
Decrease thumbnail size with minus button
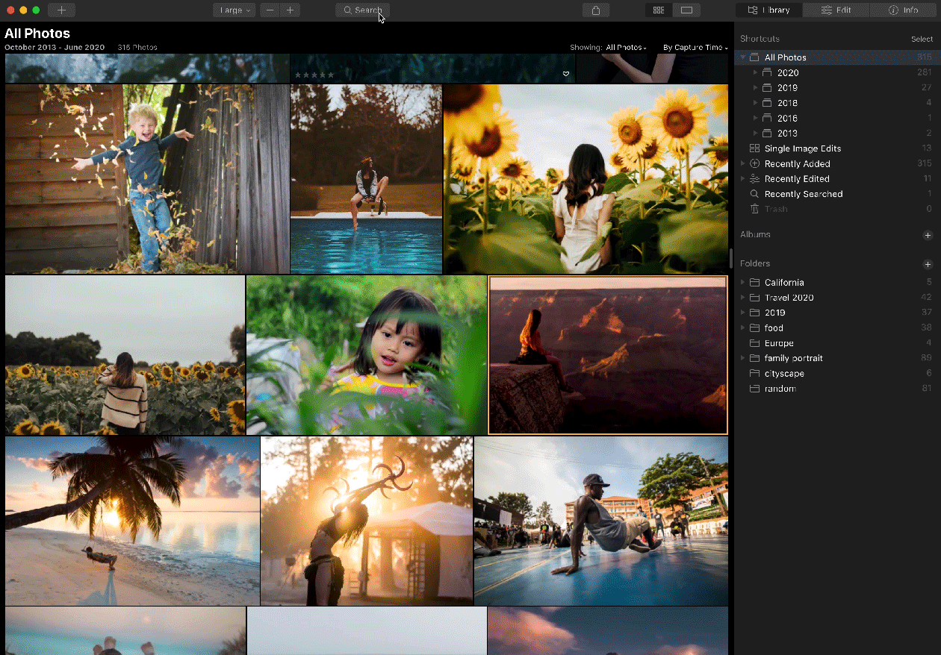coord(270,10)
